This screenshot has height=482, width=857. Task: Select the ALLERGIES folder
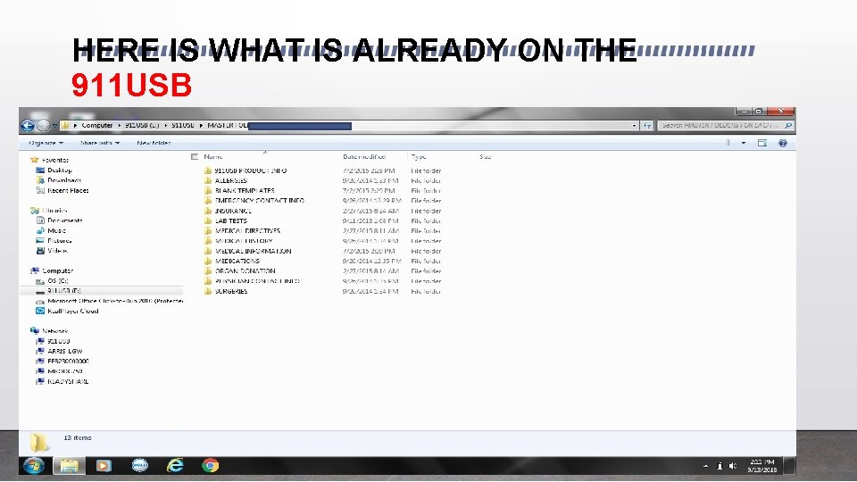pyautogui.click(x=230, y=181)
